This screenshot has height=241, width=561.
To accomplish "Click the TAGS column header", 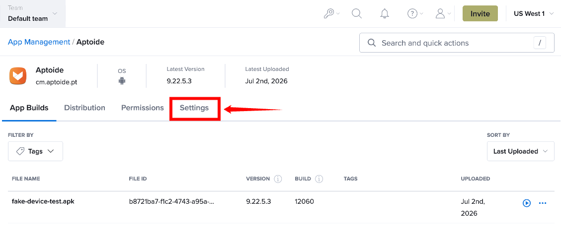I will coord(350,179).
